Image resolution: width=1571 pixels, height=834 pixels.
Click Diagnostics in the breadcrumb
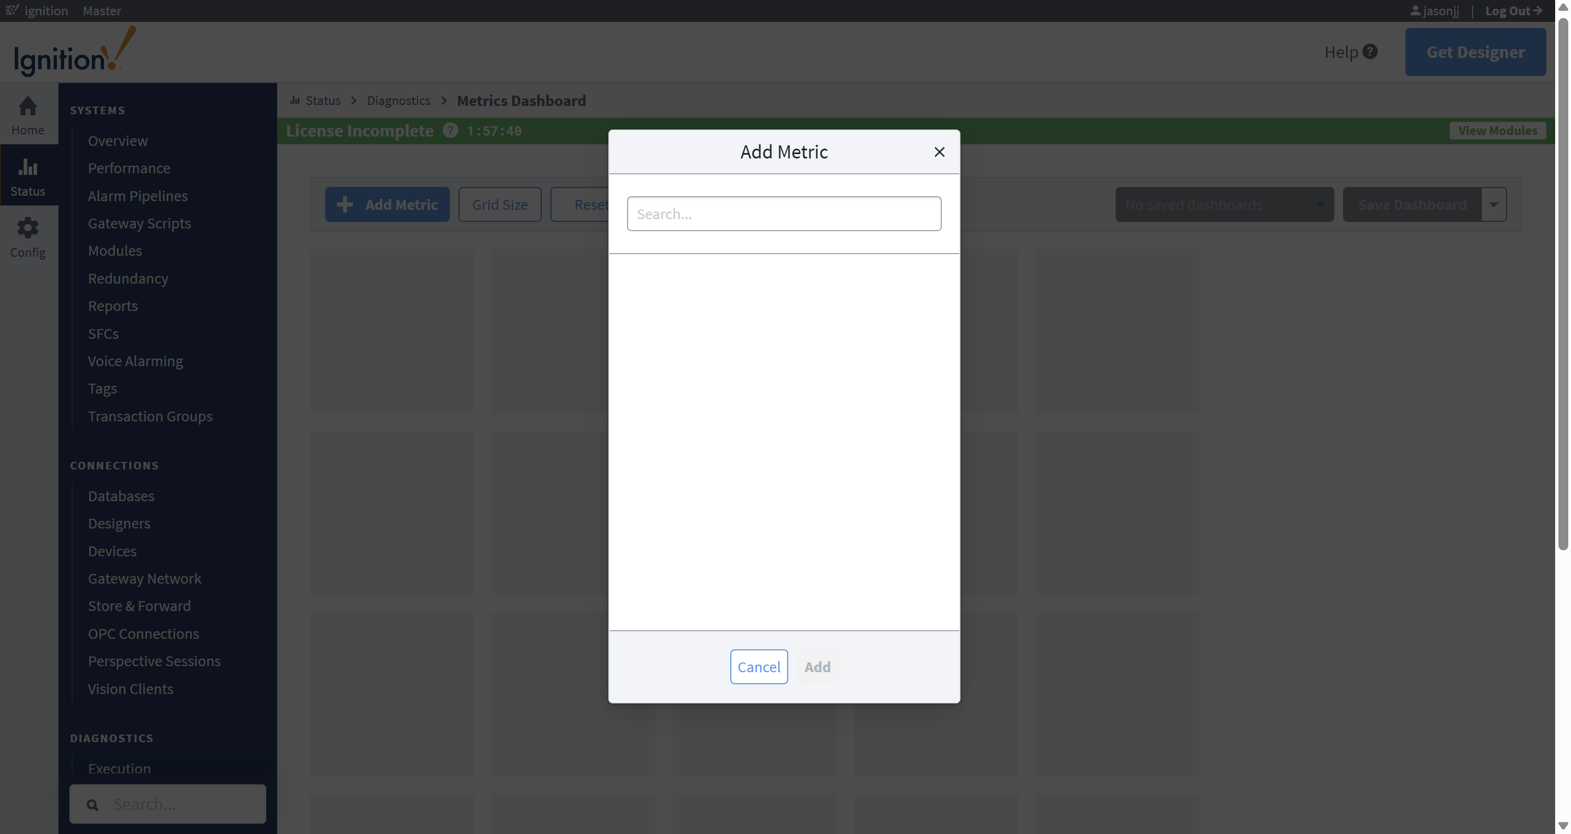398,101
